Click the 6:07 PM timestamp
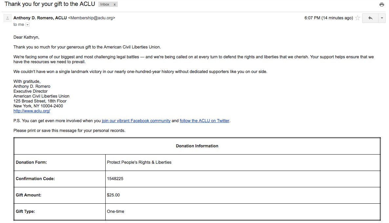389x223 pixels. click(x=329, y=18)
